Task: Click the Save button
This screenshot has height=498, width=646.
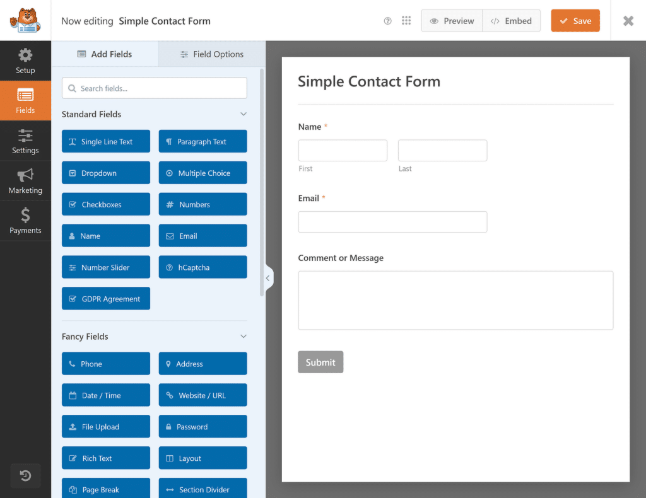Action: click(575, 21)
